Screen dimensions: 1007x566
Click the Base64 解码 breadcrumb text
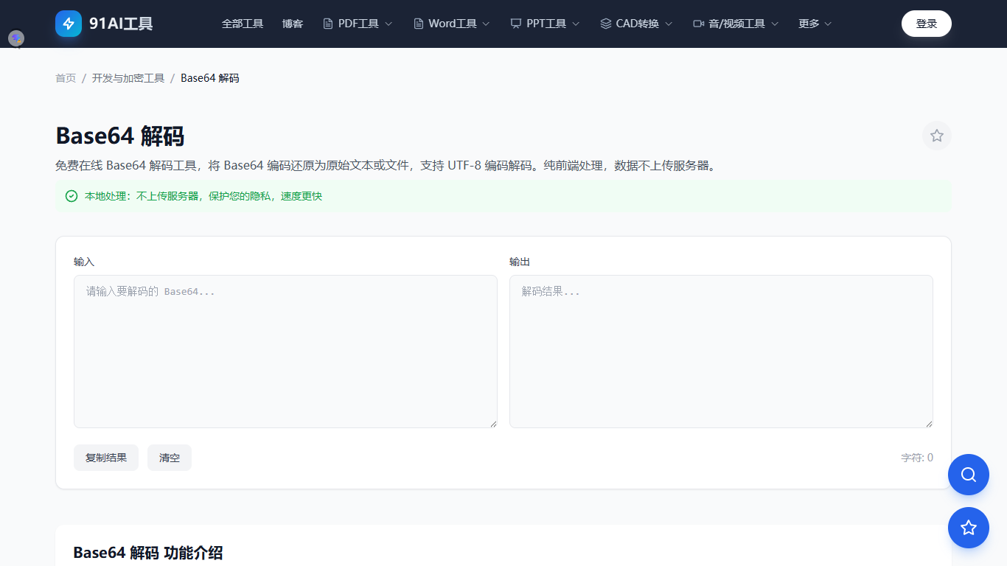pos(210,78)
